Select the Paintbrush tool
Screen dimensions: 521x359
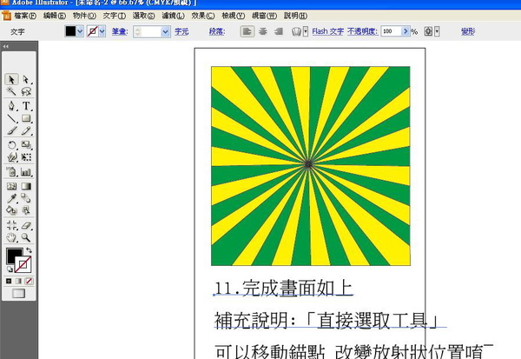click(11, 130)
